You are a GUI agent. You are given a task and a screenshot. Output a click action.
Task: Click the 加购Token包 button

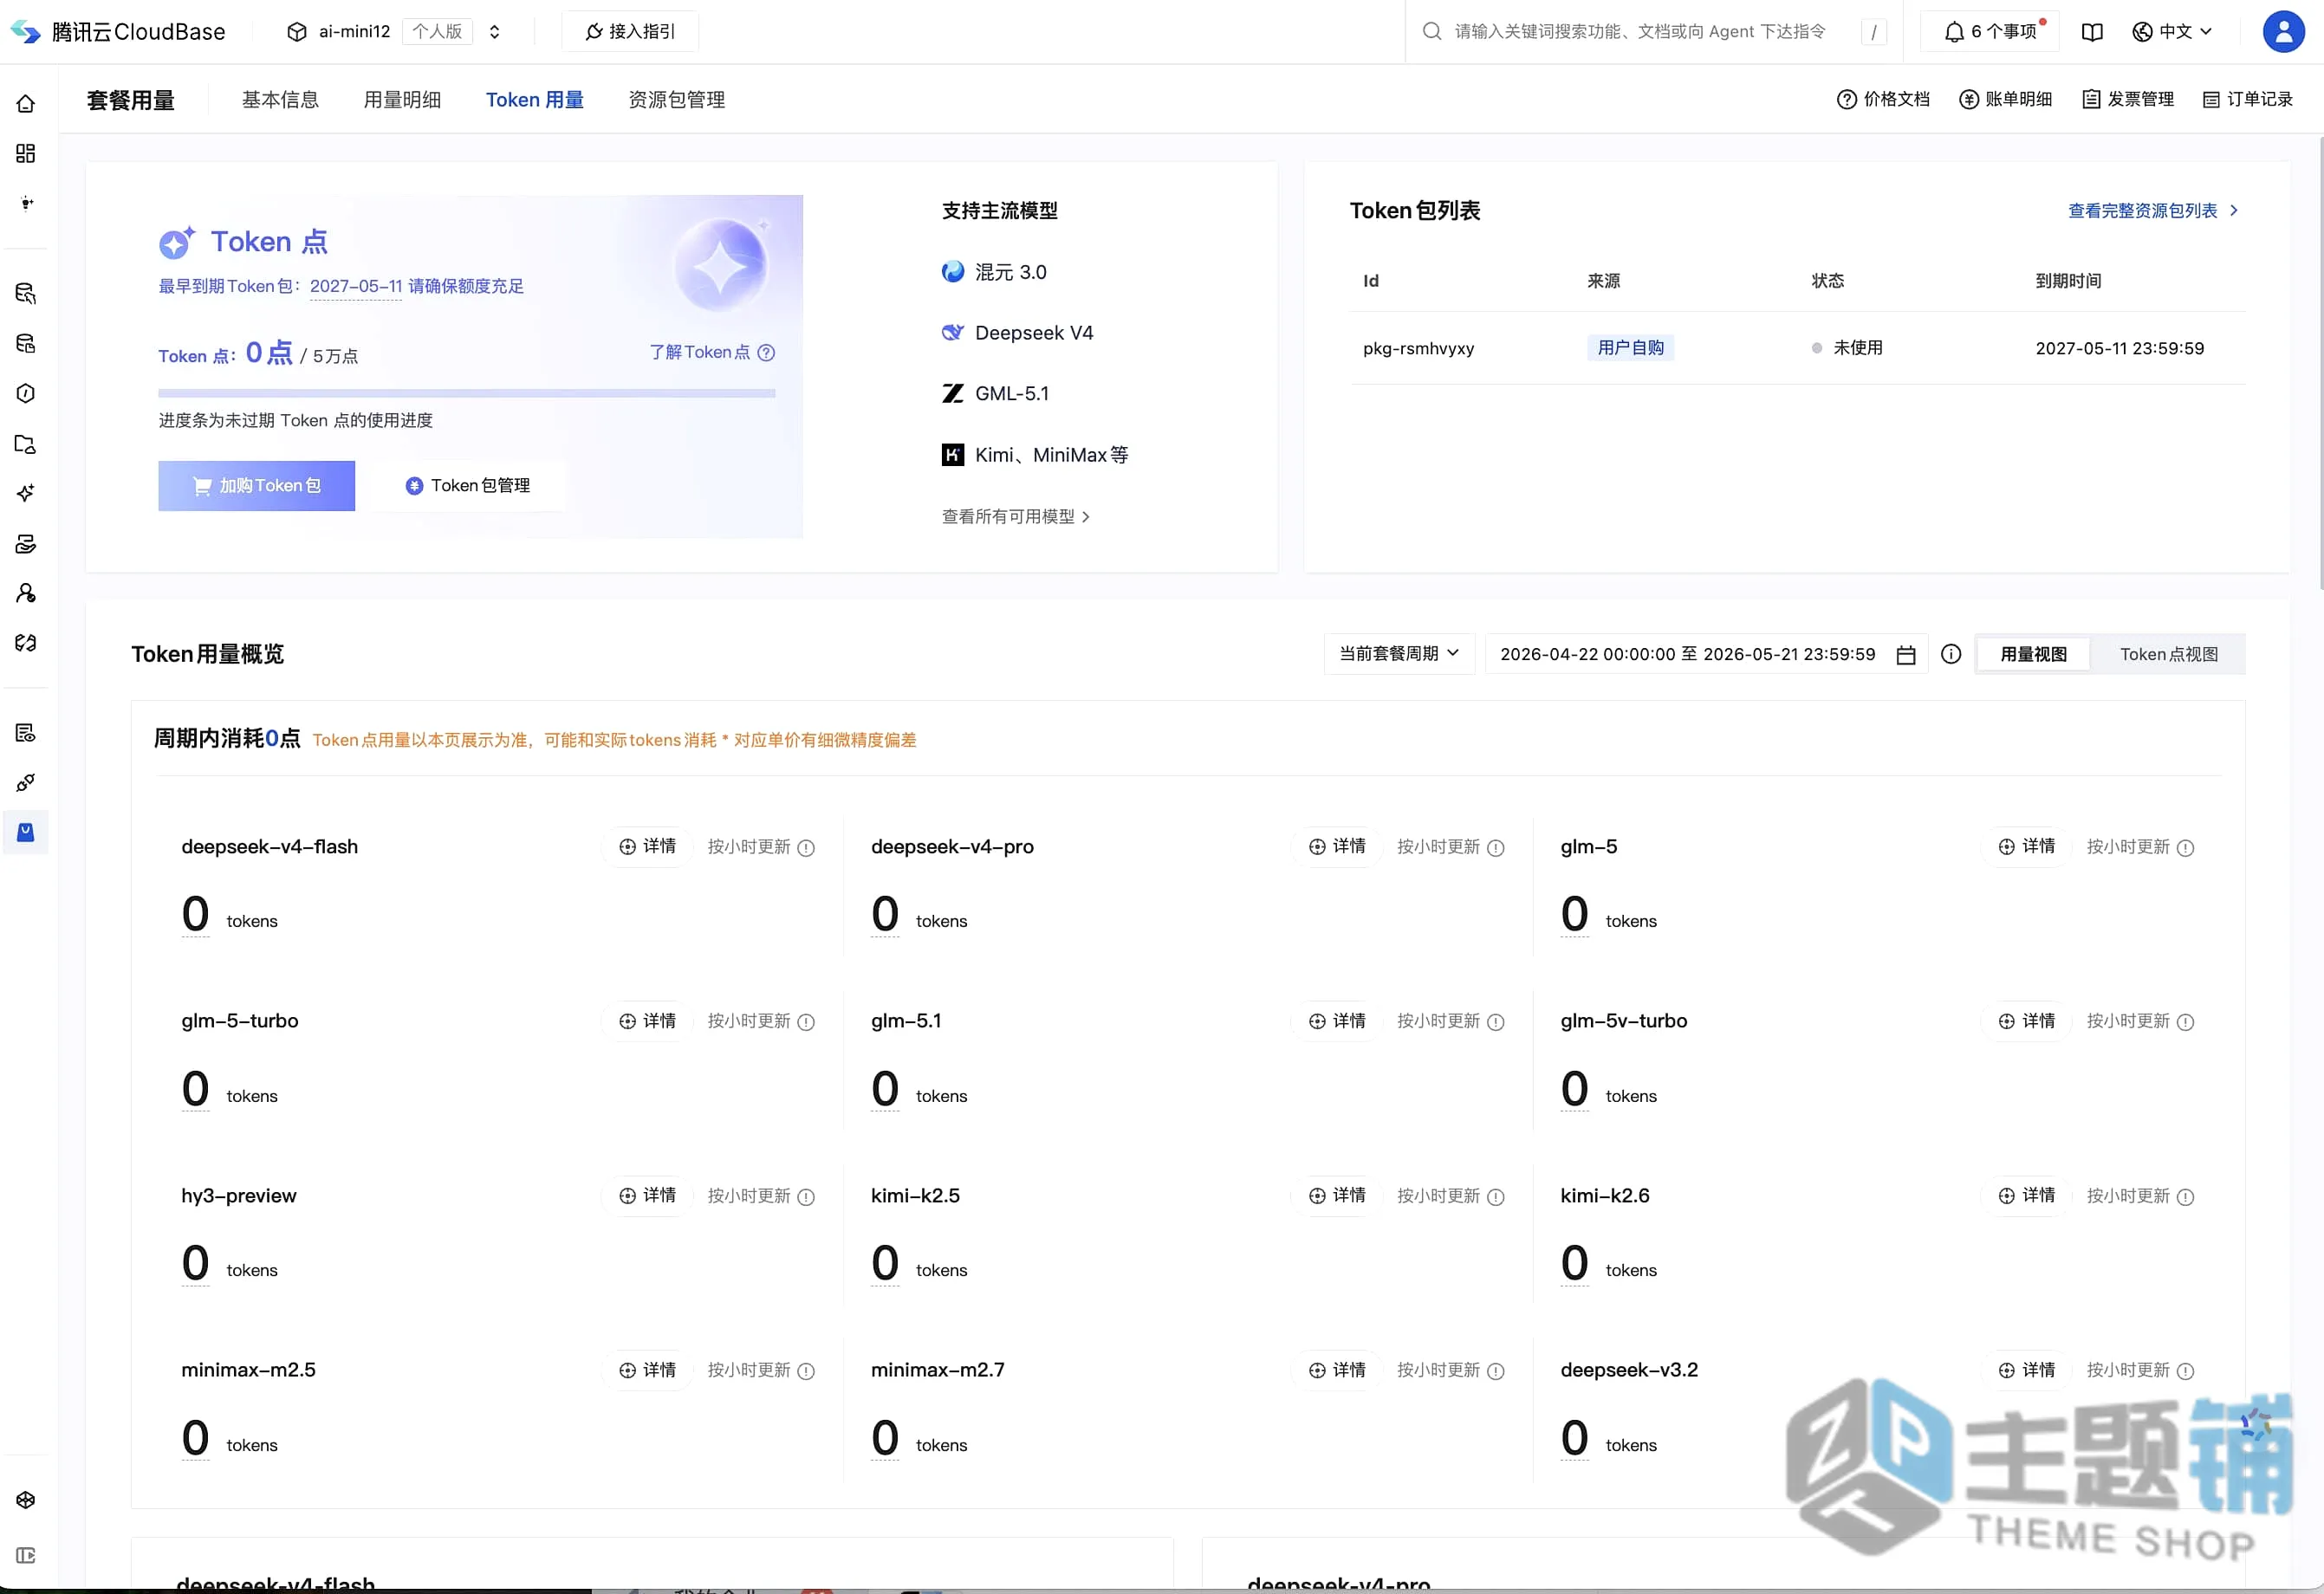257,486
